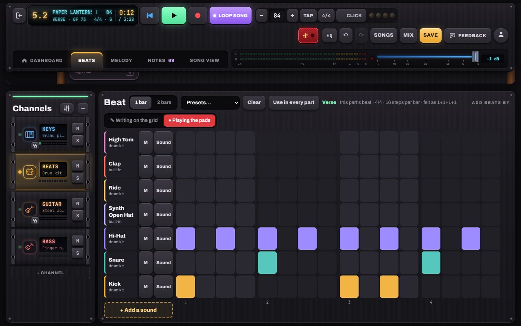Mute the Keys channel
Screen dimensions: 521x326
coord(77,128)
